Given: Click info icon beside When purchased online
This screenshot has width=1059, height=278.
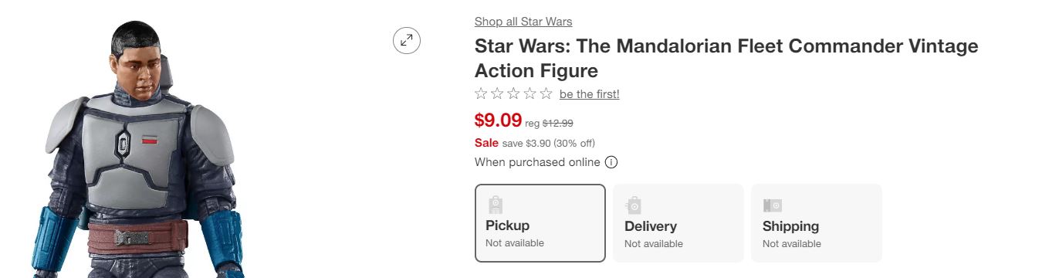Looking at the screenshot, I should coord(611,162).
